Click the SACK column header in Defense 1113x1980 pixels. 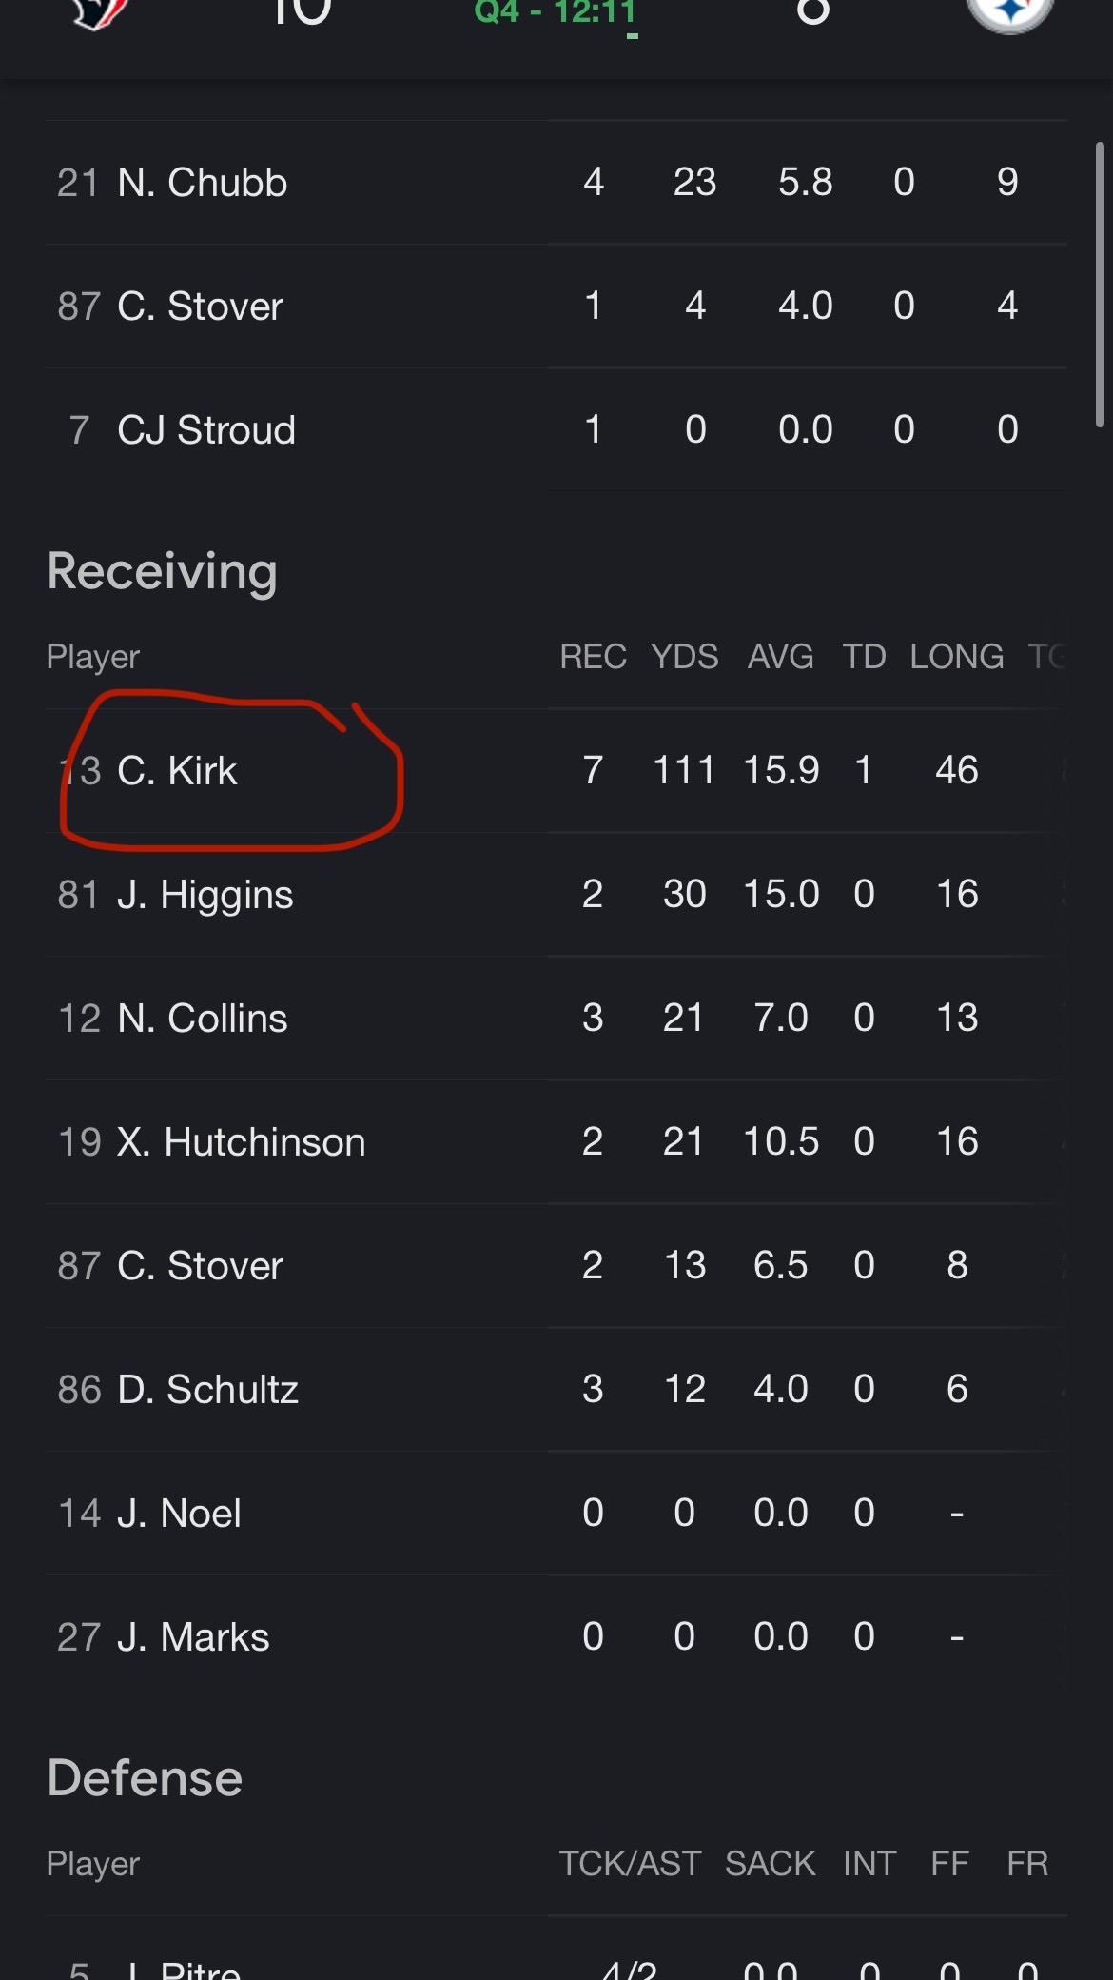(771, 1864)
